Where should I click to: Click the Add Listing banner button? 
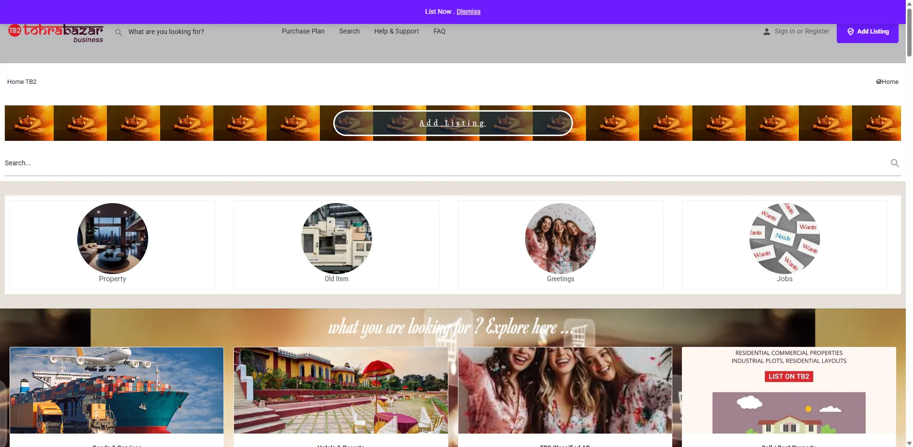tap(453, 123)
